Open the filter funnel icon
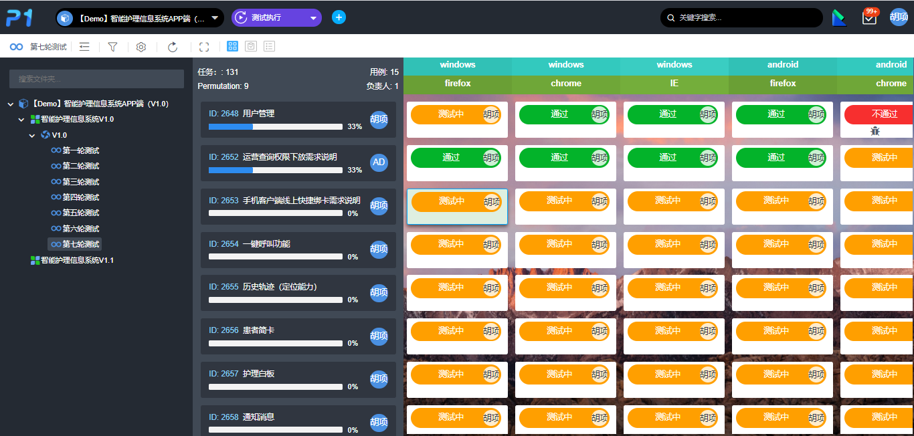This screenshot has width=914, height=436. pos(112,47)
